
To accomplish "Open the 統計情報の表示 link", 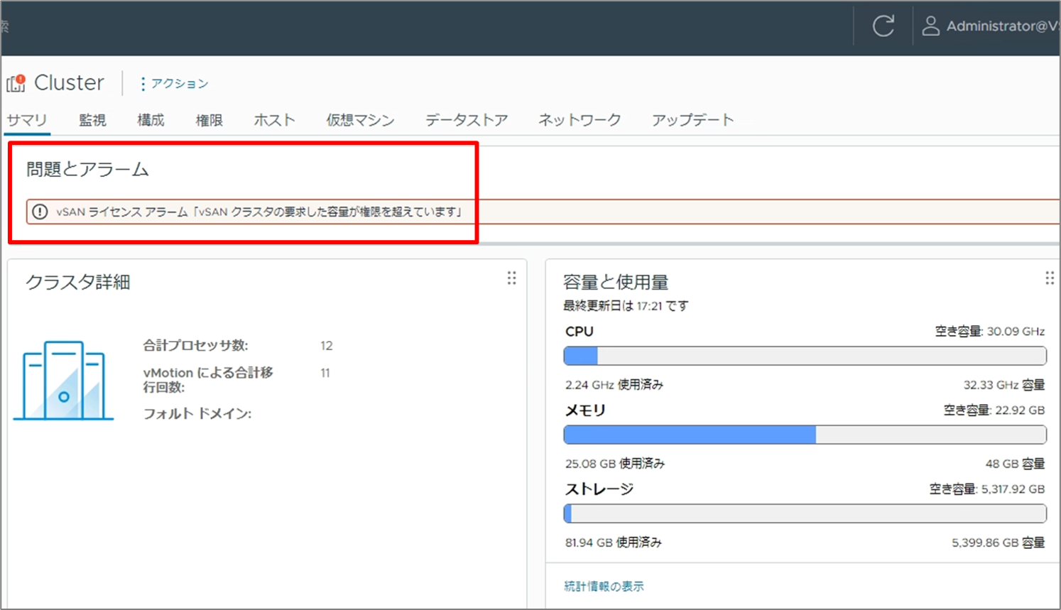I will [604, 586].
